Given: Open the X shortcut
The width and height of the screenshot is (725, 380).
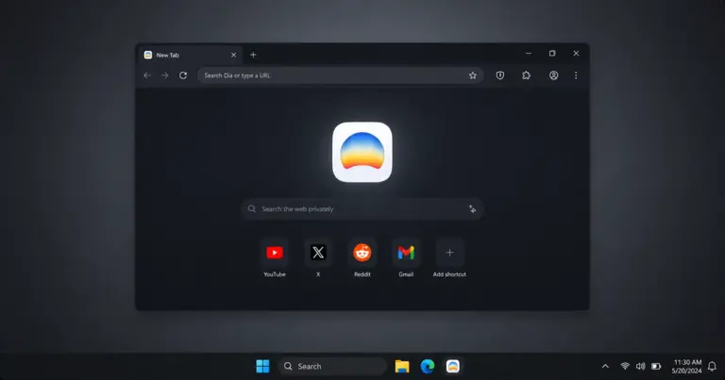Looking at the screenshot, I should coord(318,257).
